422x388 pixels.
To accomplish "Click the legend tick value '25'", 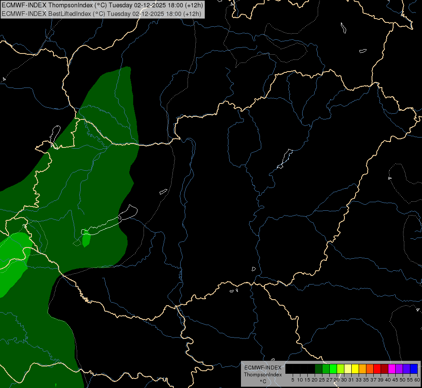I will coord(322,380).
